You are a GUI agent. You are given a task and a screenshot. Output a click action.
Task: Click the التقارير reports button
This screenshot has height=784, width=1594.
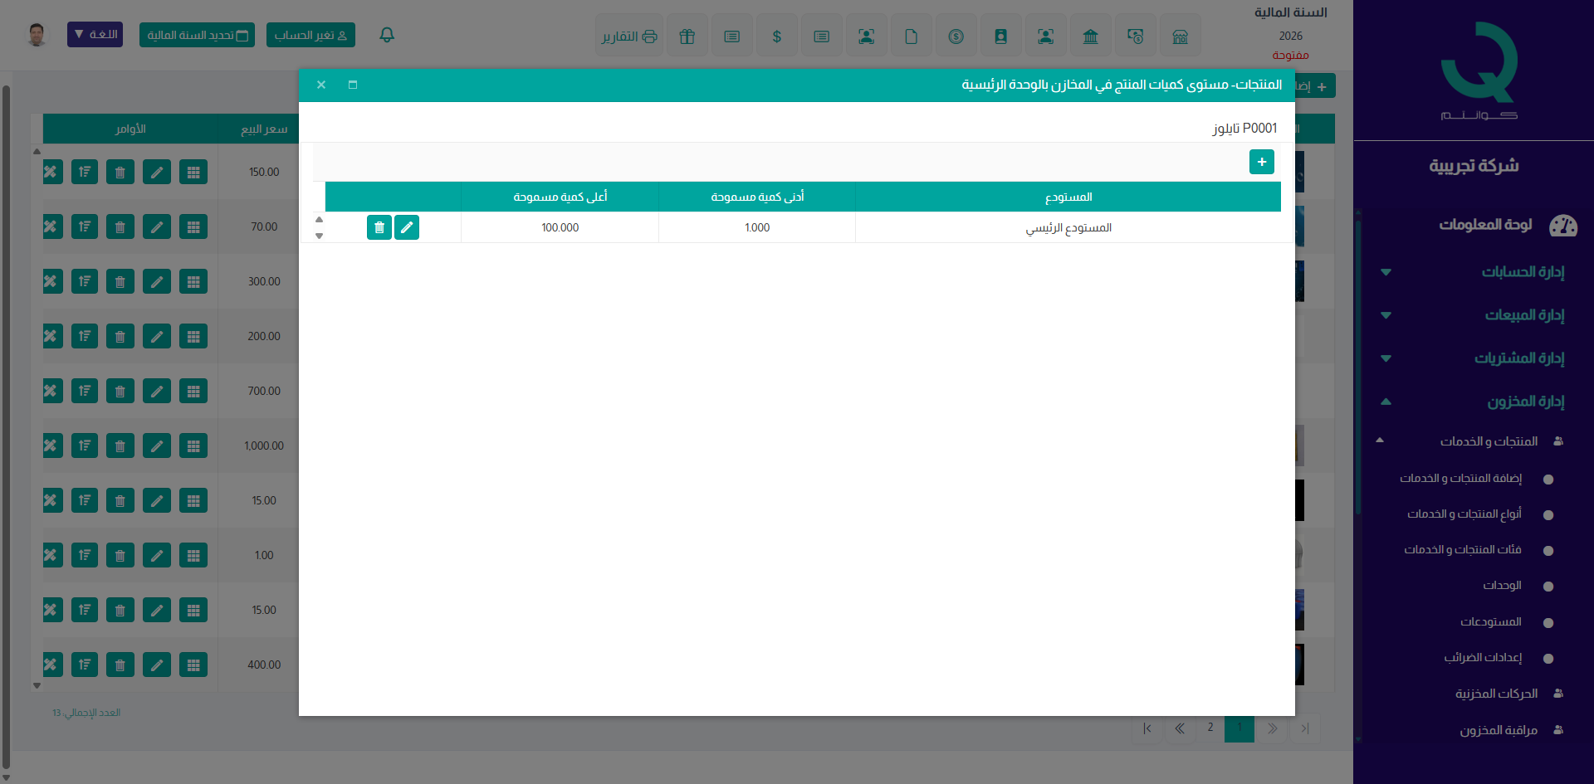629,37
